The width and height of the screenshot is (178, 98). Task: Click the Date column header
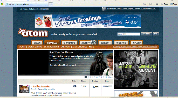click(x=107, y=81)
